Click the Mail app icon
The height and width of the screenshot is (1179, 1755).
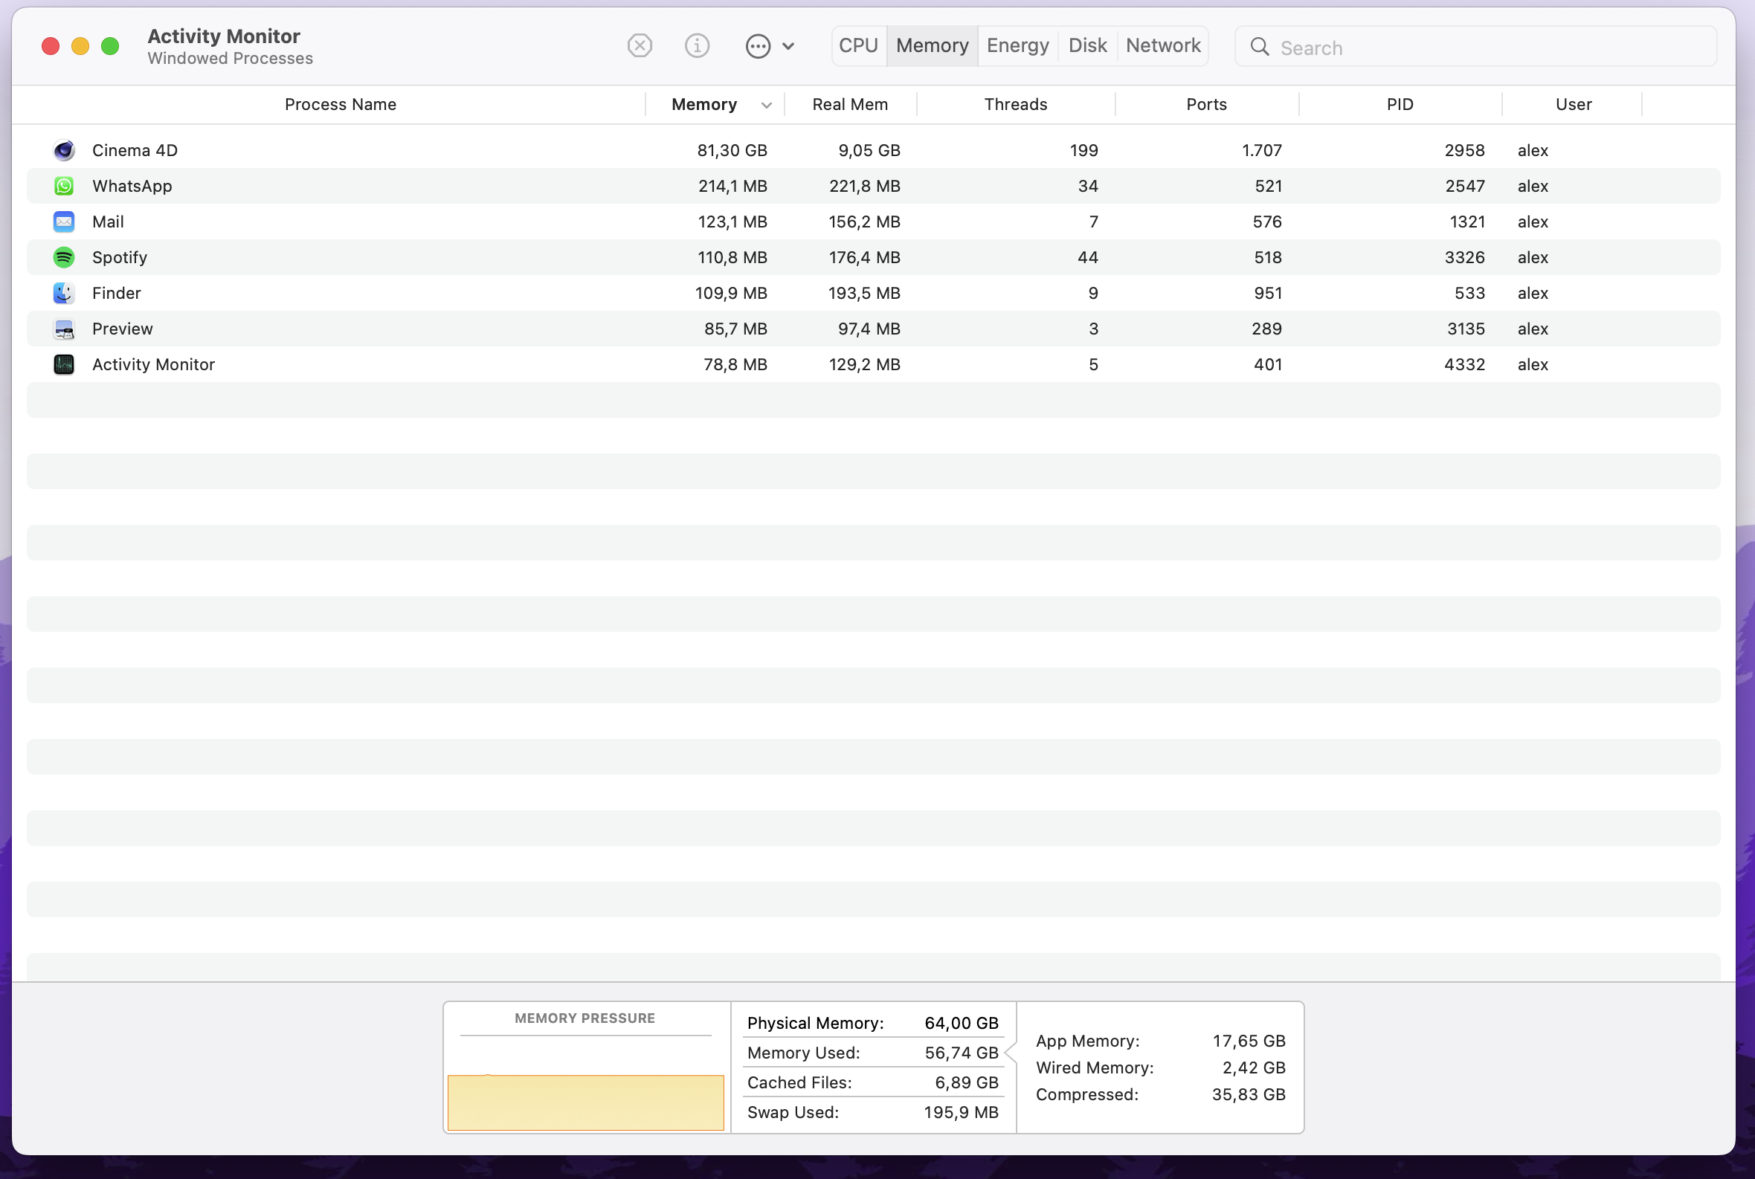coord(64,222)
